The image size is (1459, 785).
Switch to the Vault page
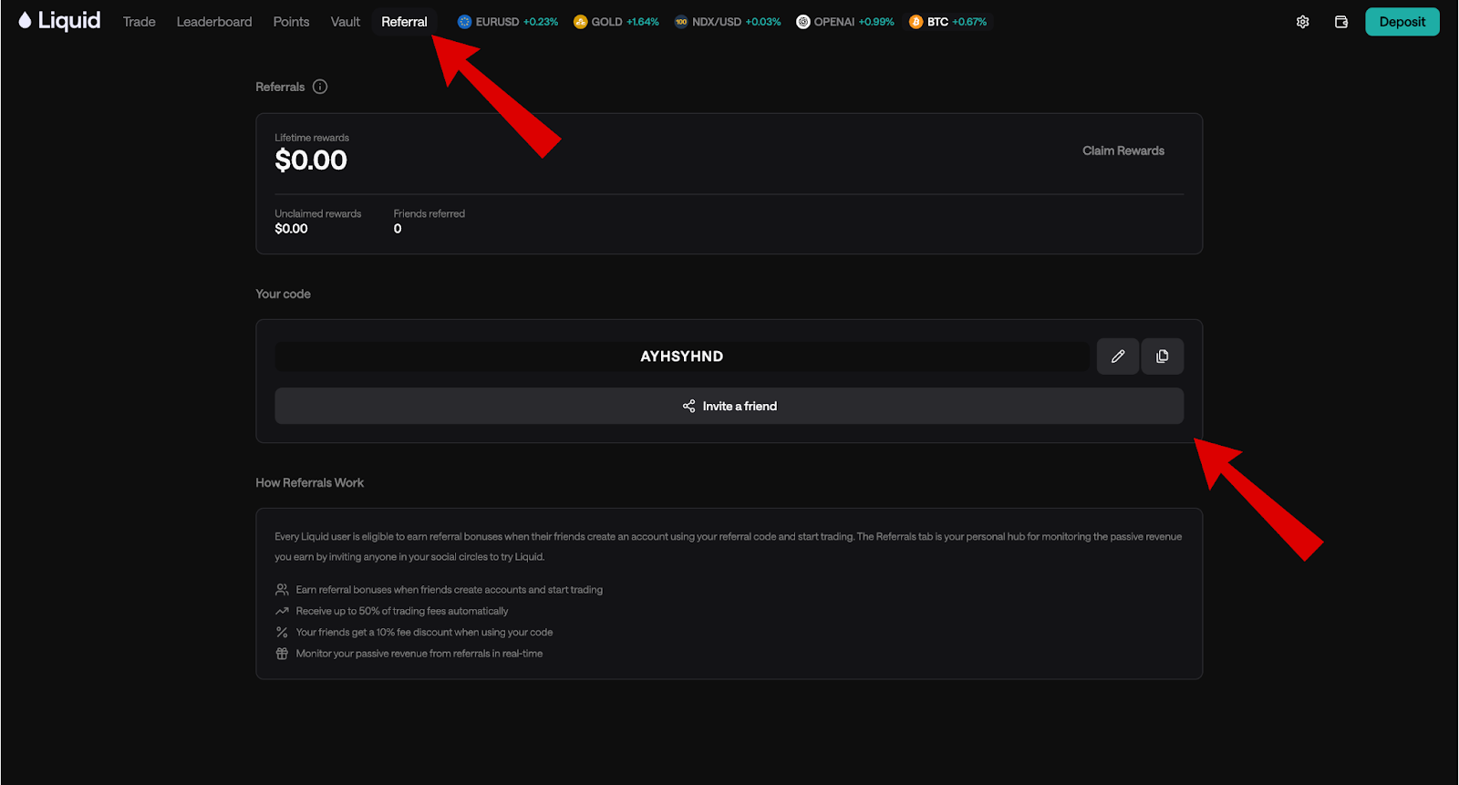[346, 22]
